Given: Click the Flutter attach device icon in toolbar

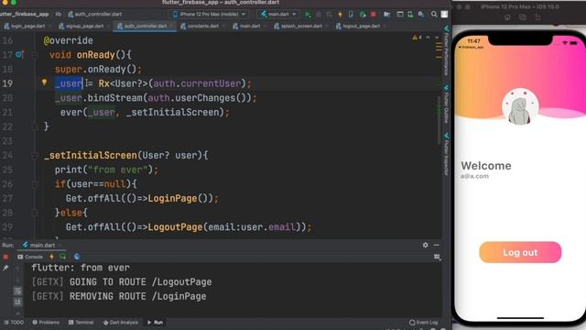Looking at the screenshot, I should (351, 15).
